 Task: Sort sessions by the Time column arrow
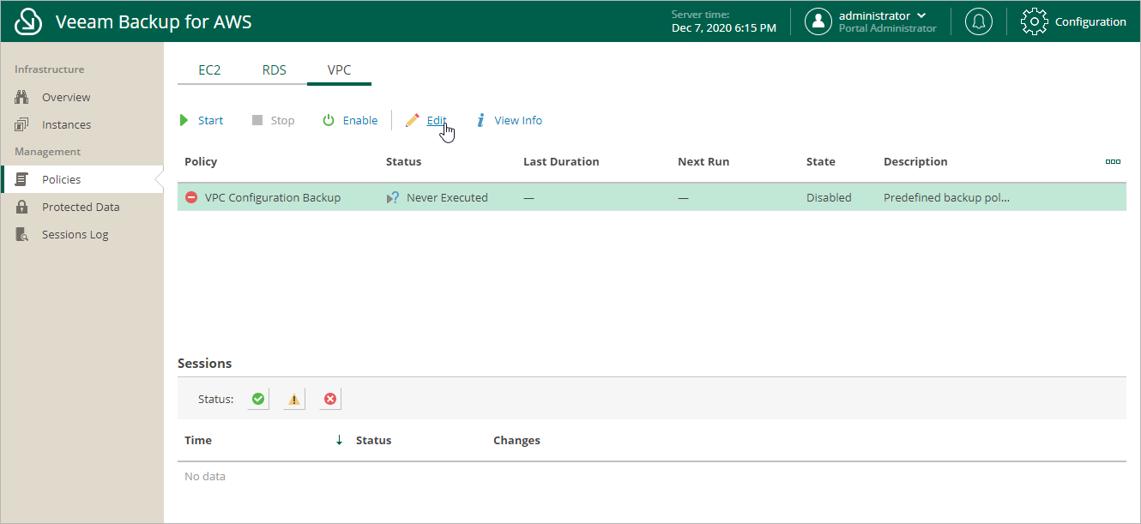(x=339, y=440)
